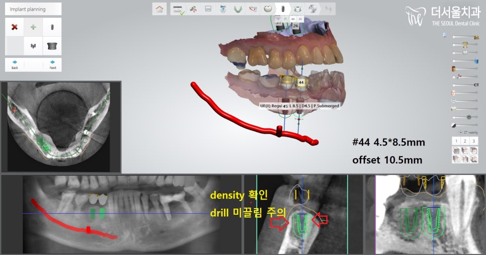Select tooth 44 tab above 3D model
The height and width of the screenshot is (255, 486).
point(293,18)
